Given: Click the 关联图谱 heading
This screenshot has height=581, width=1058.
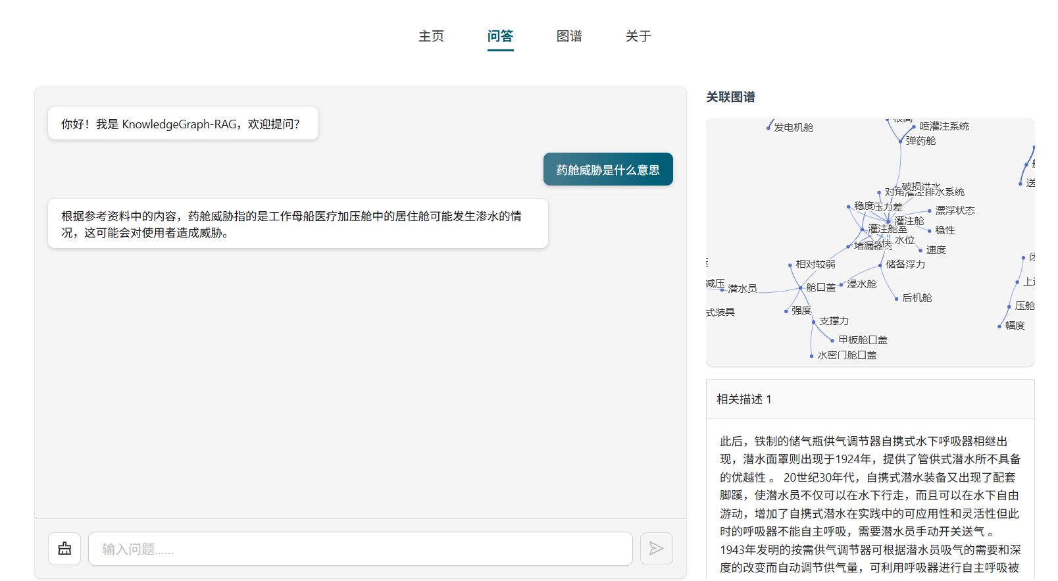Looking at the screenshot, I should (x=730, y=97).
